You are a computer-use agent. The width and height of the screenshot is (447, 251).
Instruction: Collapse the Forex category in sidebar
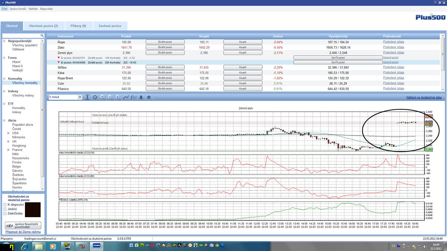pyautogui.click(x=4, y=58)
